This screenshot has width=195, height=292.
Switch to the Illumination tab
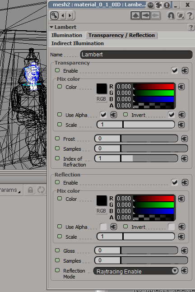(67, 35)
